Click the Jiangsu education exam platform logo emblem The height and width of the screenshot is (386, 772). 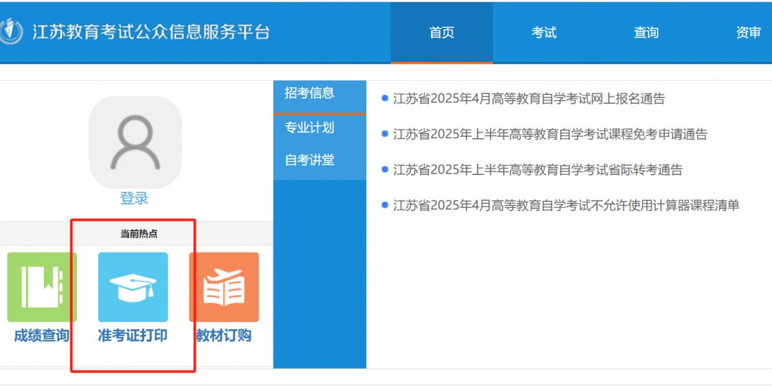[x=10, y=32]
